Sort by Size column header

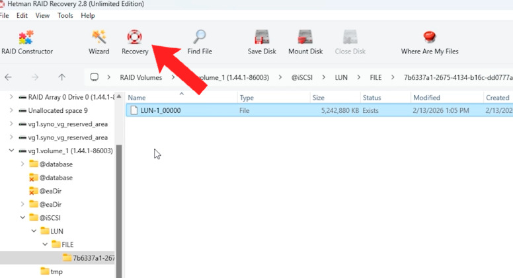pyautogui.click(x=335, y=97)
